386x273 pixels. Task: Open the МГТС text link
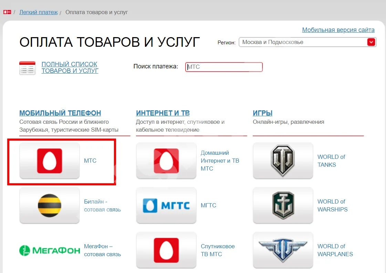click(208, 205)
